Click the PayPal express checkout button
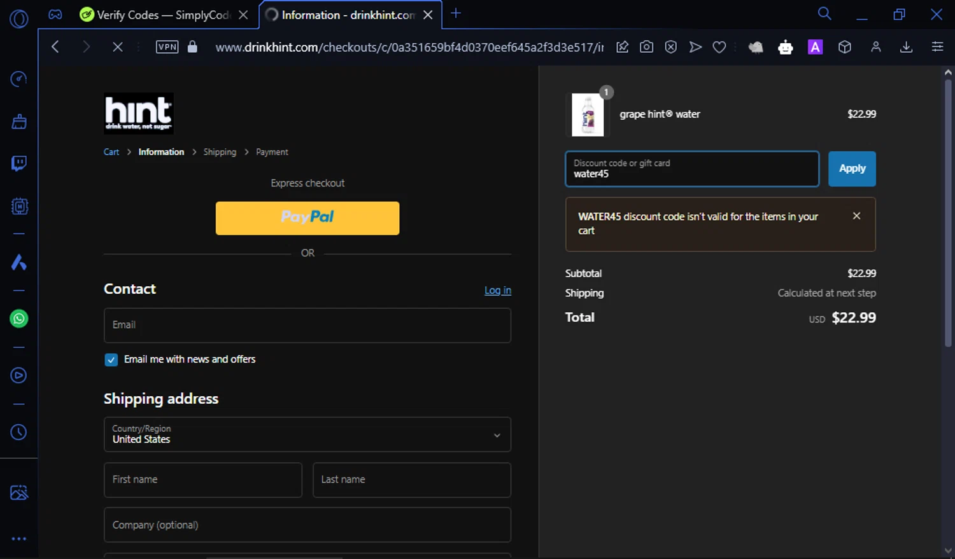Viewport: 955px width, 559px height. pyautogui.click(x=308, y=218)
